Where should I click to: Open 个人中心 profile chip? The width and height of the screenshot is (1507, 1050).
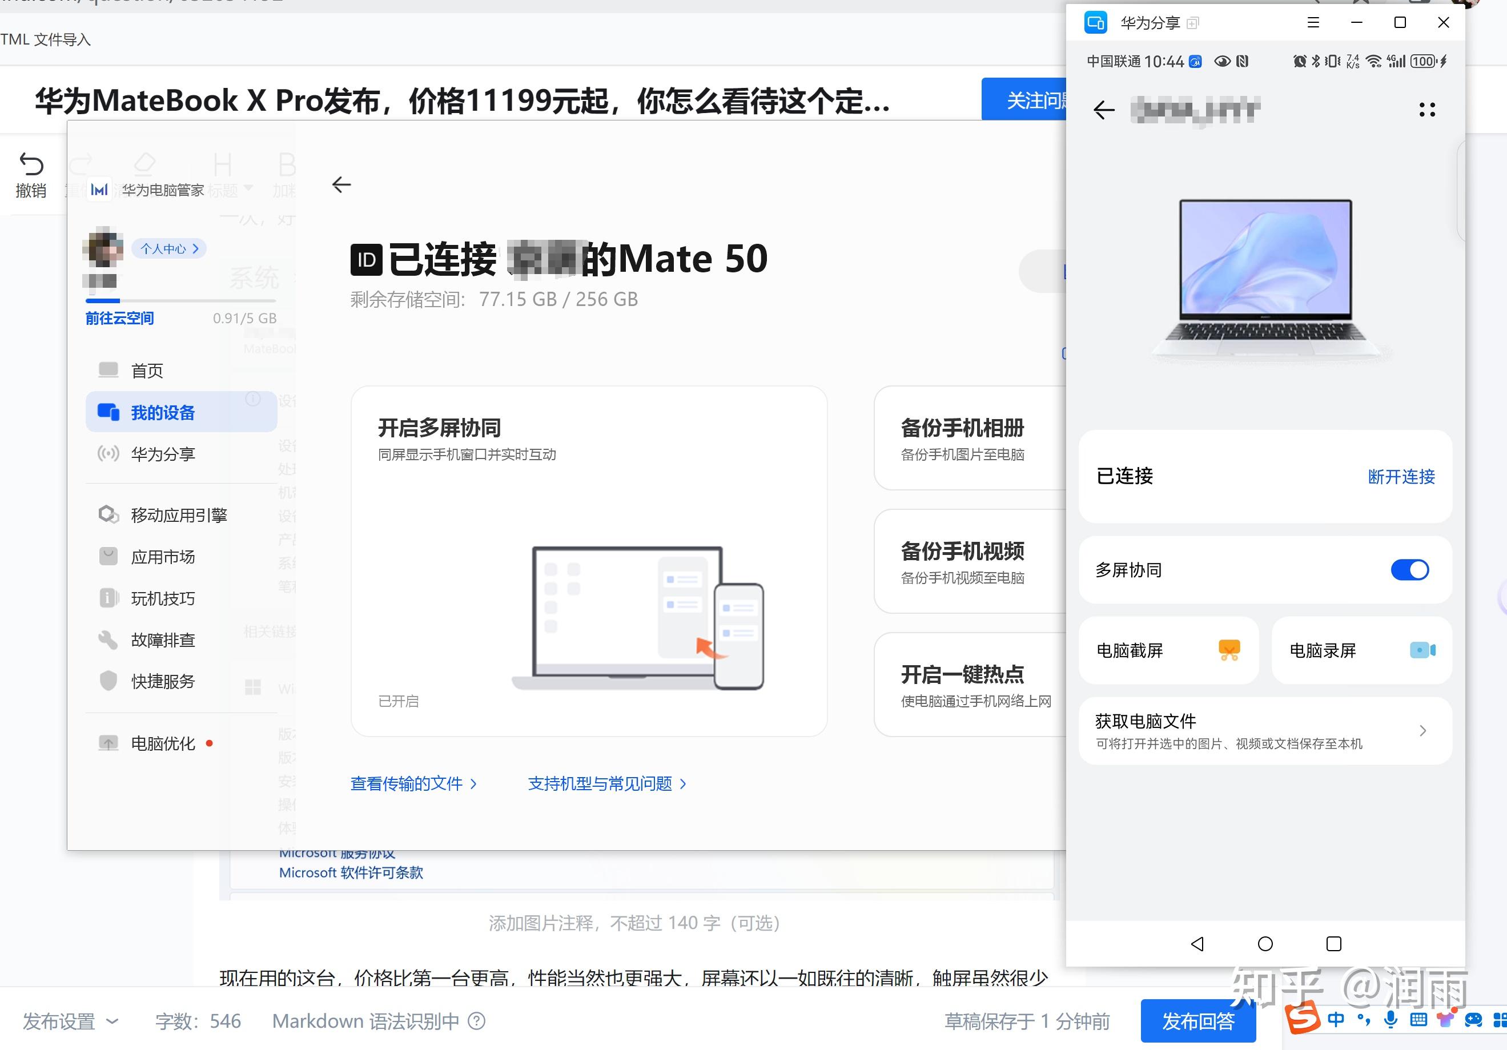170,249
